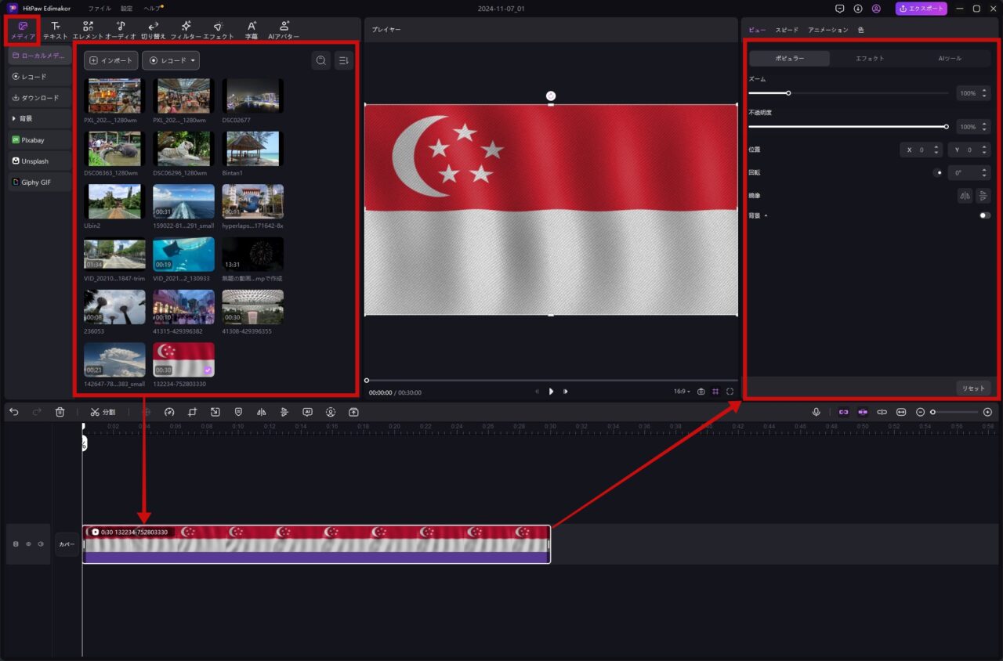Click the microphone voiceover icon

click(x=816, y=411)
